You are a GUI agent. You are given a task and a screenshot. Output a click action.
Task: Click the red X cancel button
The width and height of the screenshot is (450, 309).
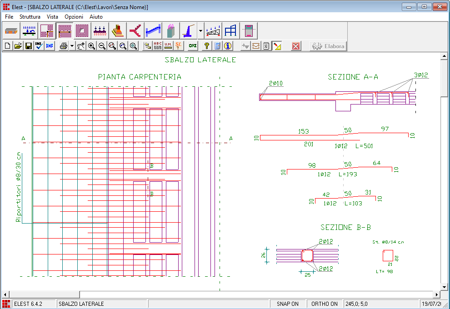(x=296, y=46)
